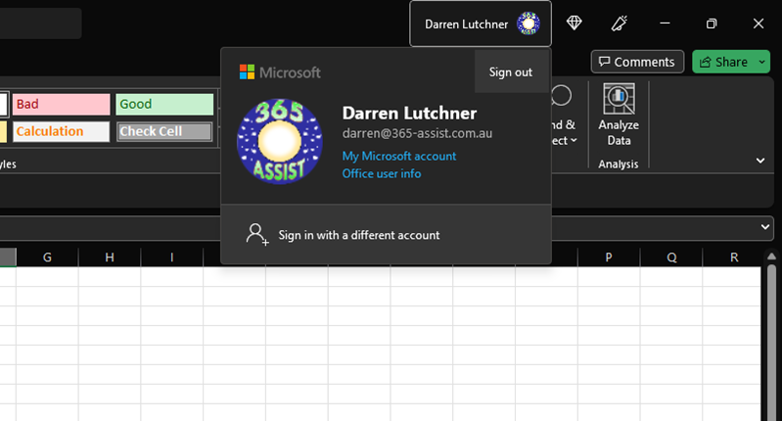Restore down the Excel window
The width and height of the screenshot is (782, 421).
(x=712, y=23)
